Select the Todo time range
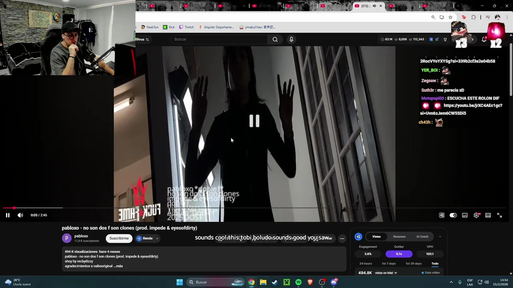Image resolution: width=513 pixels, height=288 pixels. [x=435, y=264]
